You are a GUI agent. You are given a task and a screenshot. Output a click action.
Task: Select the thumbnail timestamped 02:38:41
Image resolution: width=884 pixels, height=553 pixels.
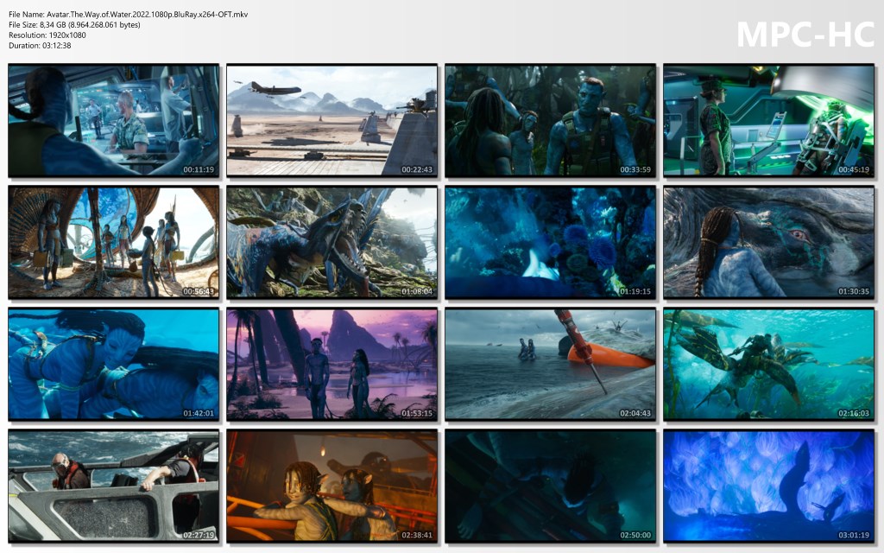pyautogui.click(x=332, y=486)
